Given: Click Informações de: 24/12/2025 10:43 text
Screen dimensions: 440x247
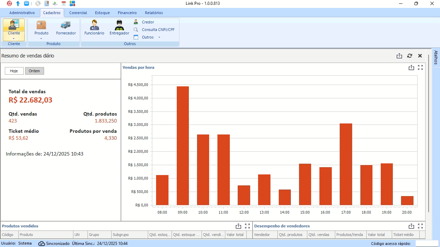Looking at the screenshot, I should tap(45, 154).
